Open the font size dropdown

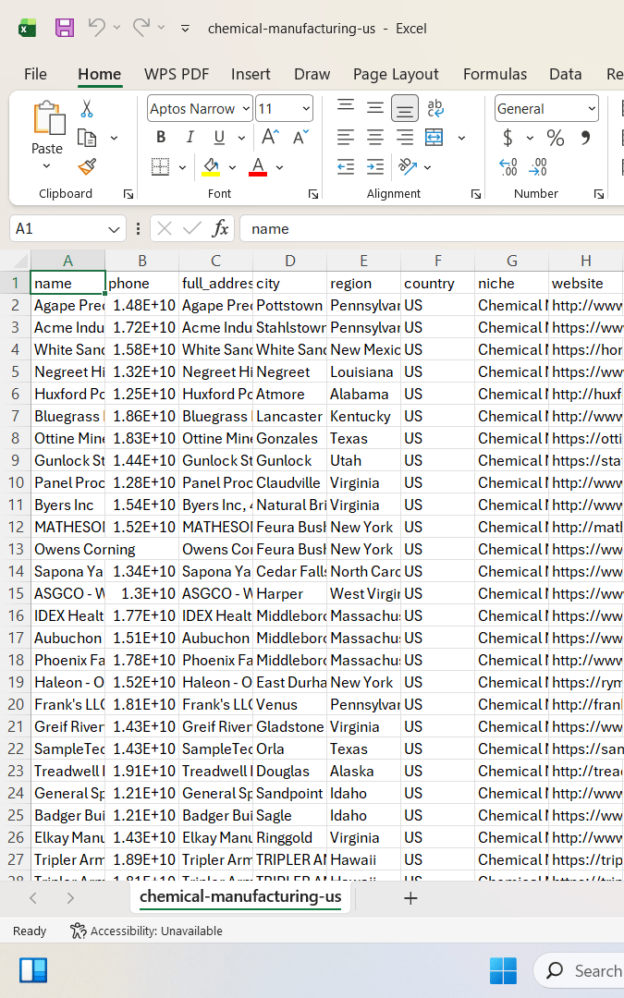tap(306, 109)
